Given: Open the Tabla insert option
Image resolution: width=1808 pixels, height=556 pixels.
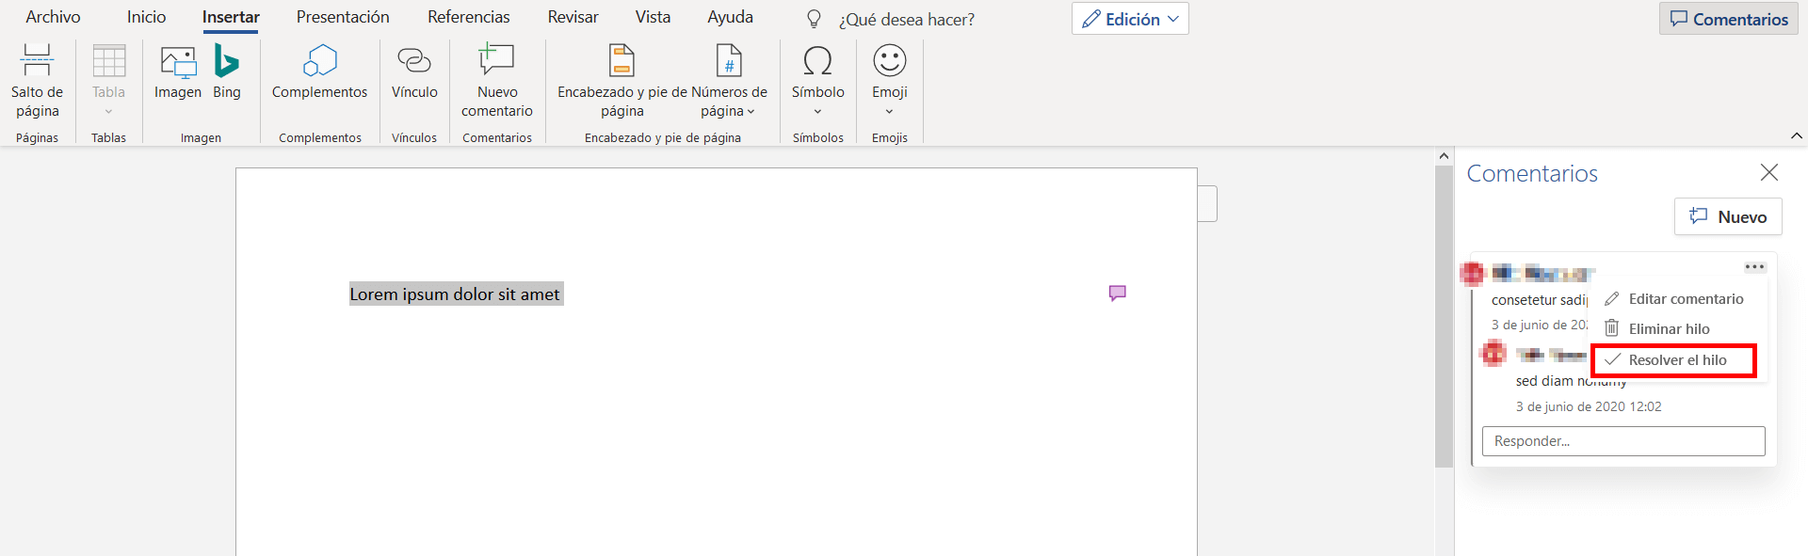Looking at the screenshot, I should (108, 81).
